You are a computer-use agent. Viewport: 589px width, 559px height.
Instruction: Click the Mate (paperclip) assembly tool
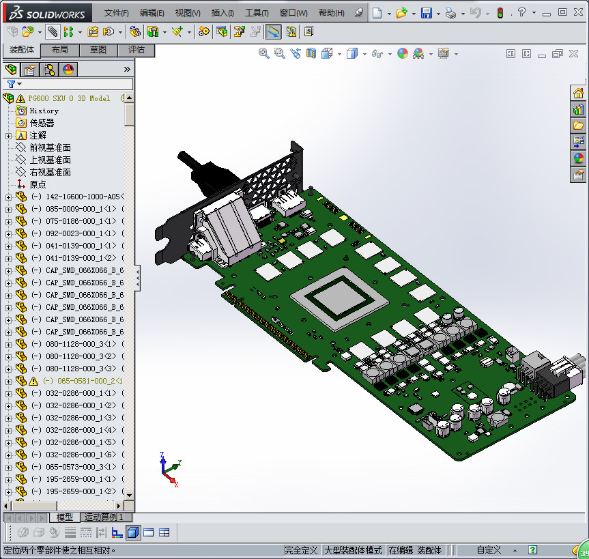coord(53,31)
